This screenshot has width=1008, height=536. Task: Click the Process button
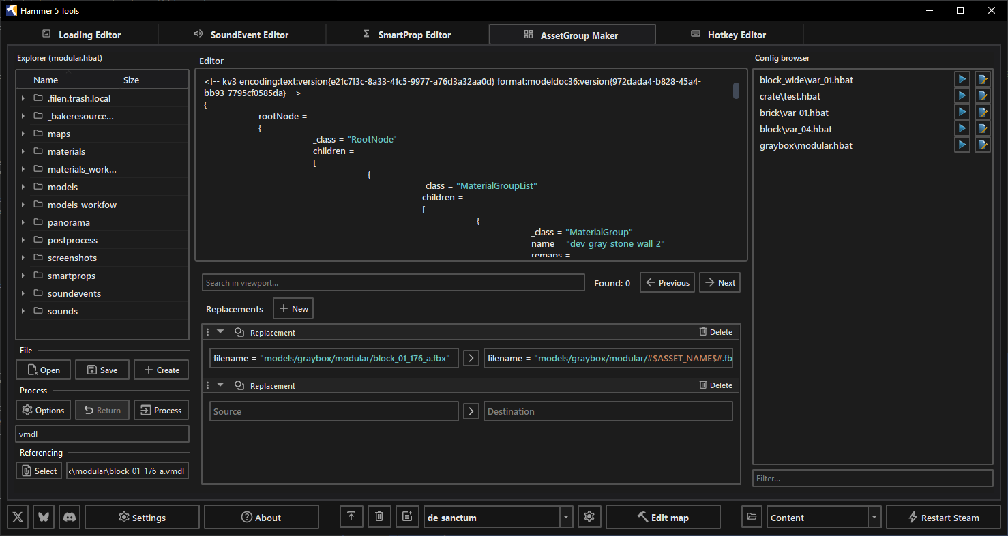[162, 410]
